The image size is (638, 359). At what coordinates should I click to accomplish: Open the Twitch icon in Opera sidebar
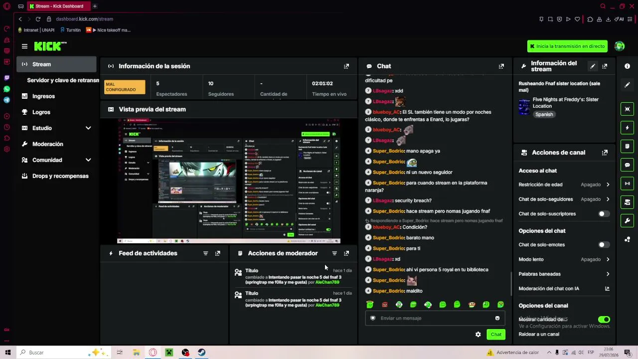click(6, 78)
